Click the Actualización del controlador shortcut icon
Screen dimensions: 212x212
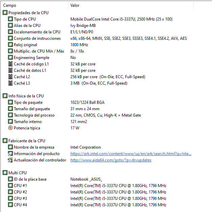pyautogui.click(x=10, y=160)
